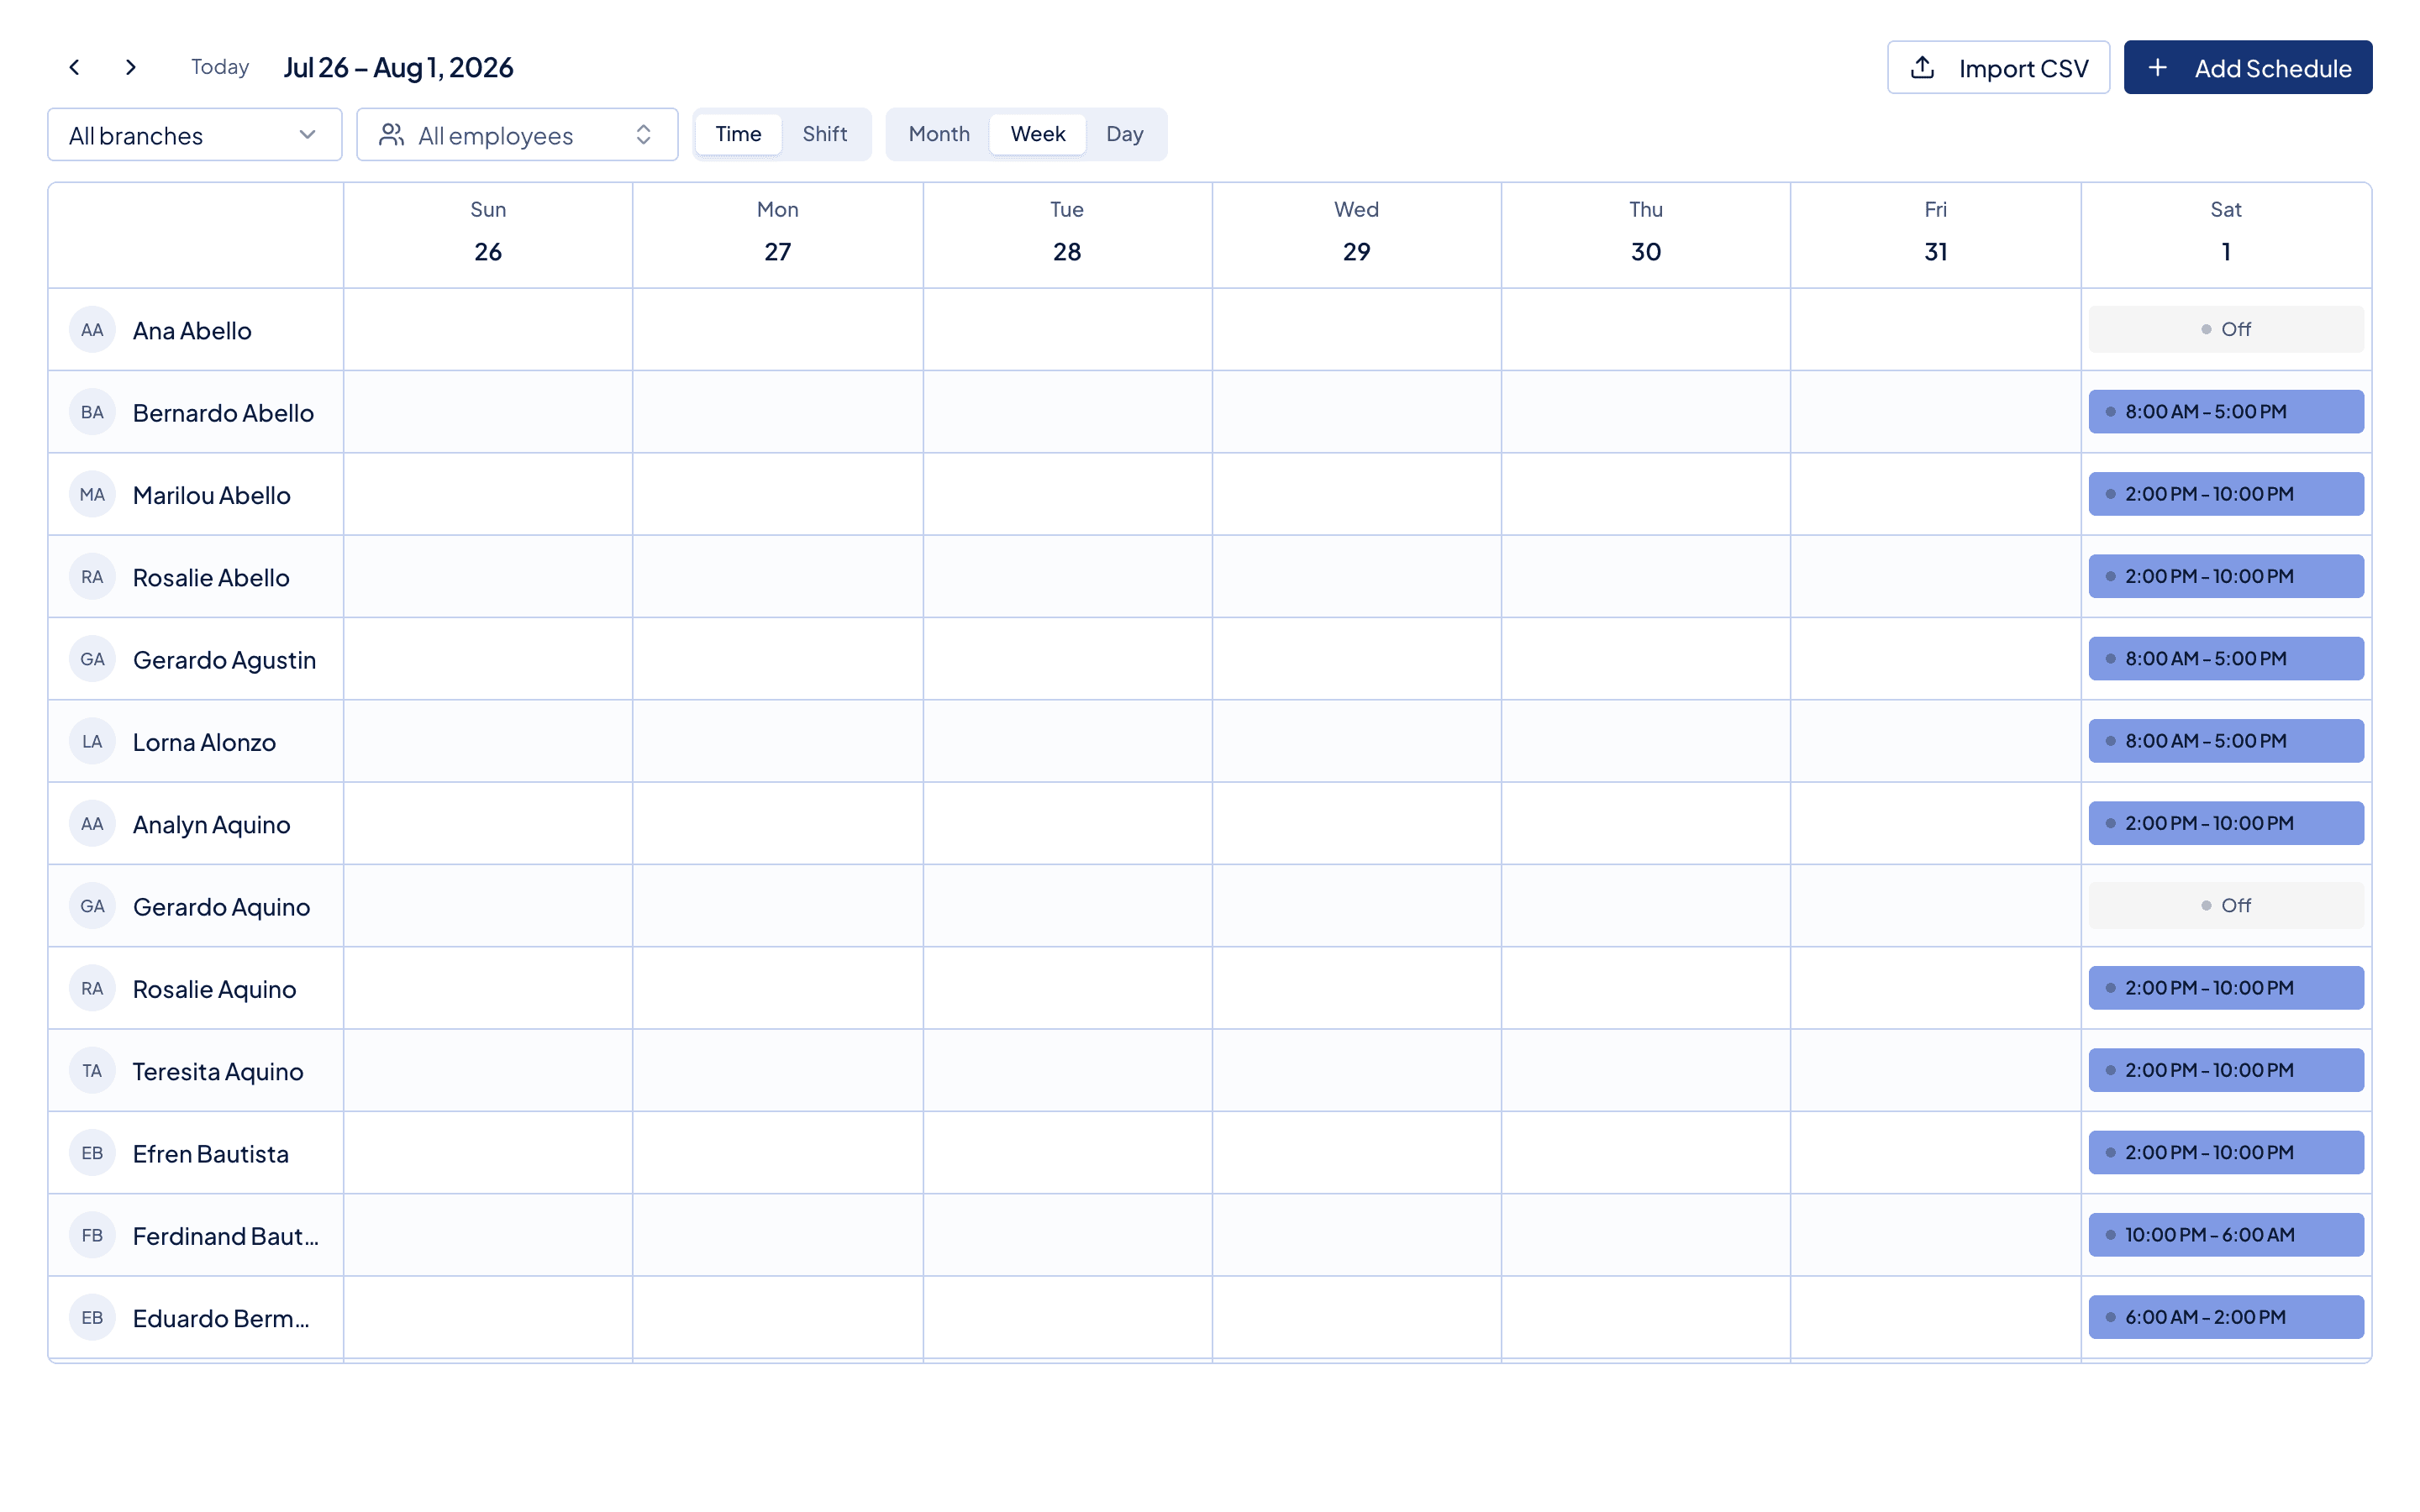Open the 6:00 AM – 2:00 PM shift
This screenshot has width=2420, height=1512.
[x=2226, y=1317]
